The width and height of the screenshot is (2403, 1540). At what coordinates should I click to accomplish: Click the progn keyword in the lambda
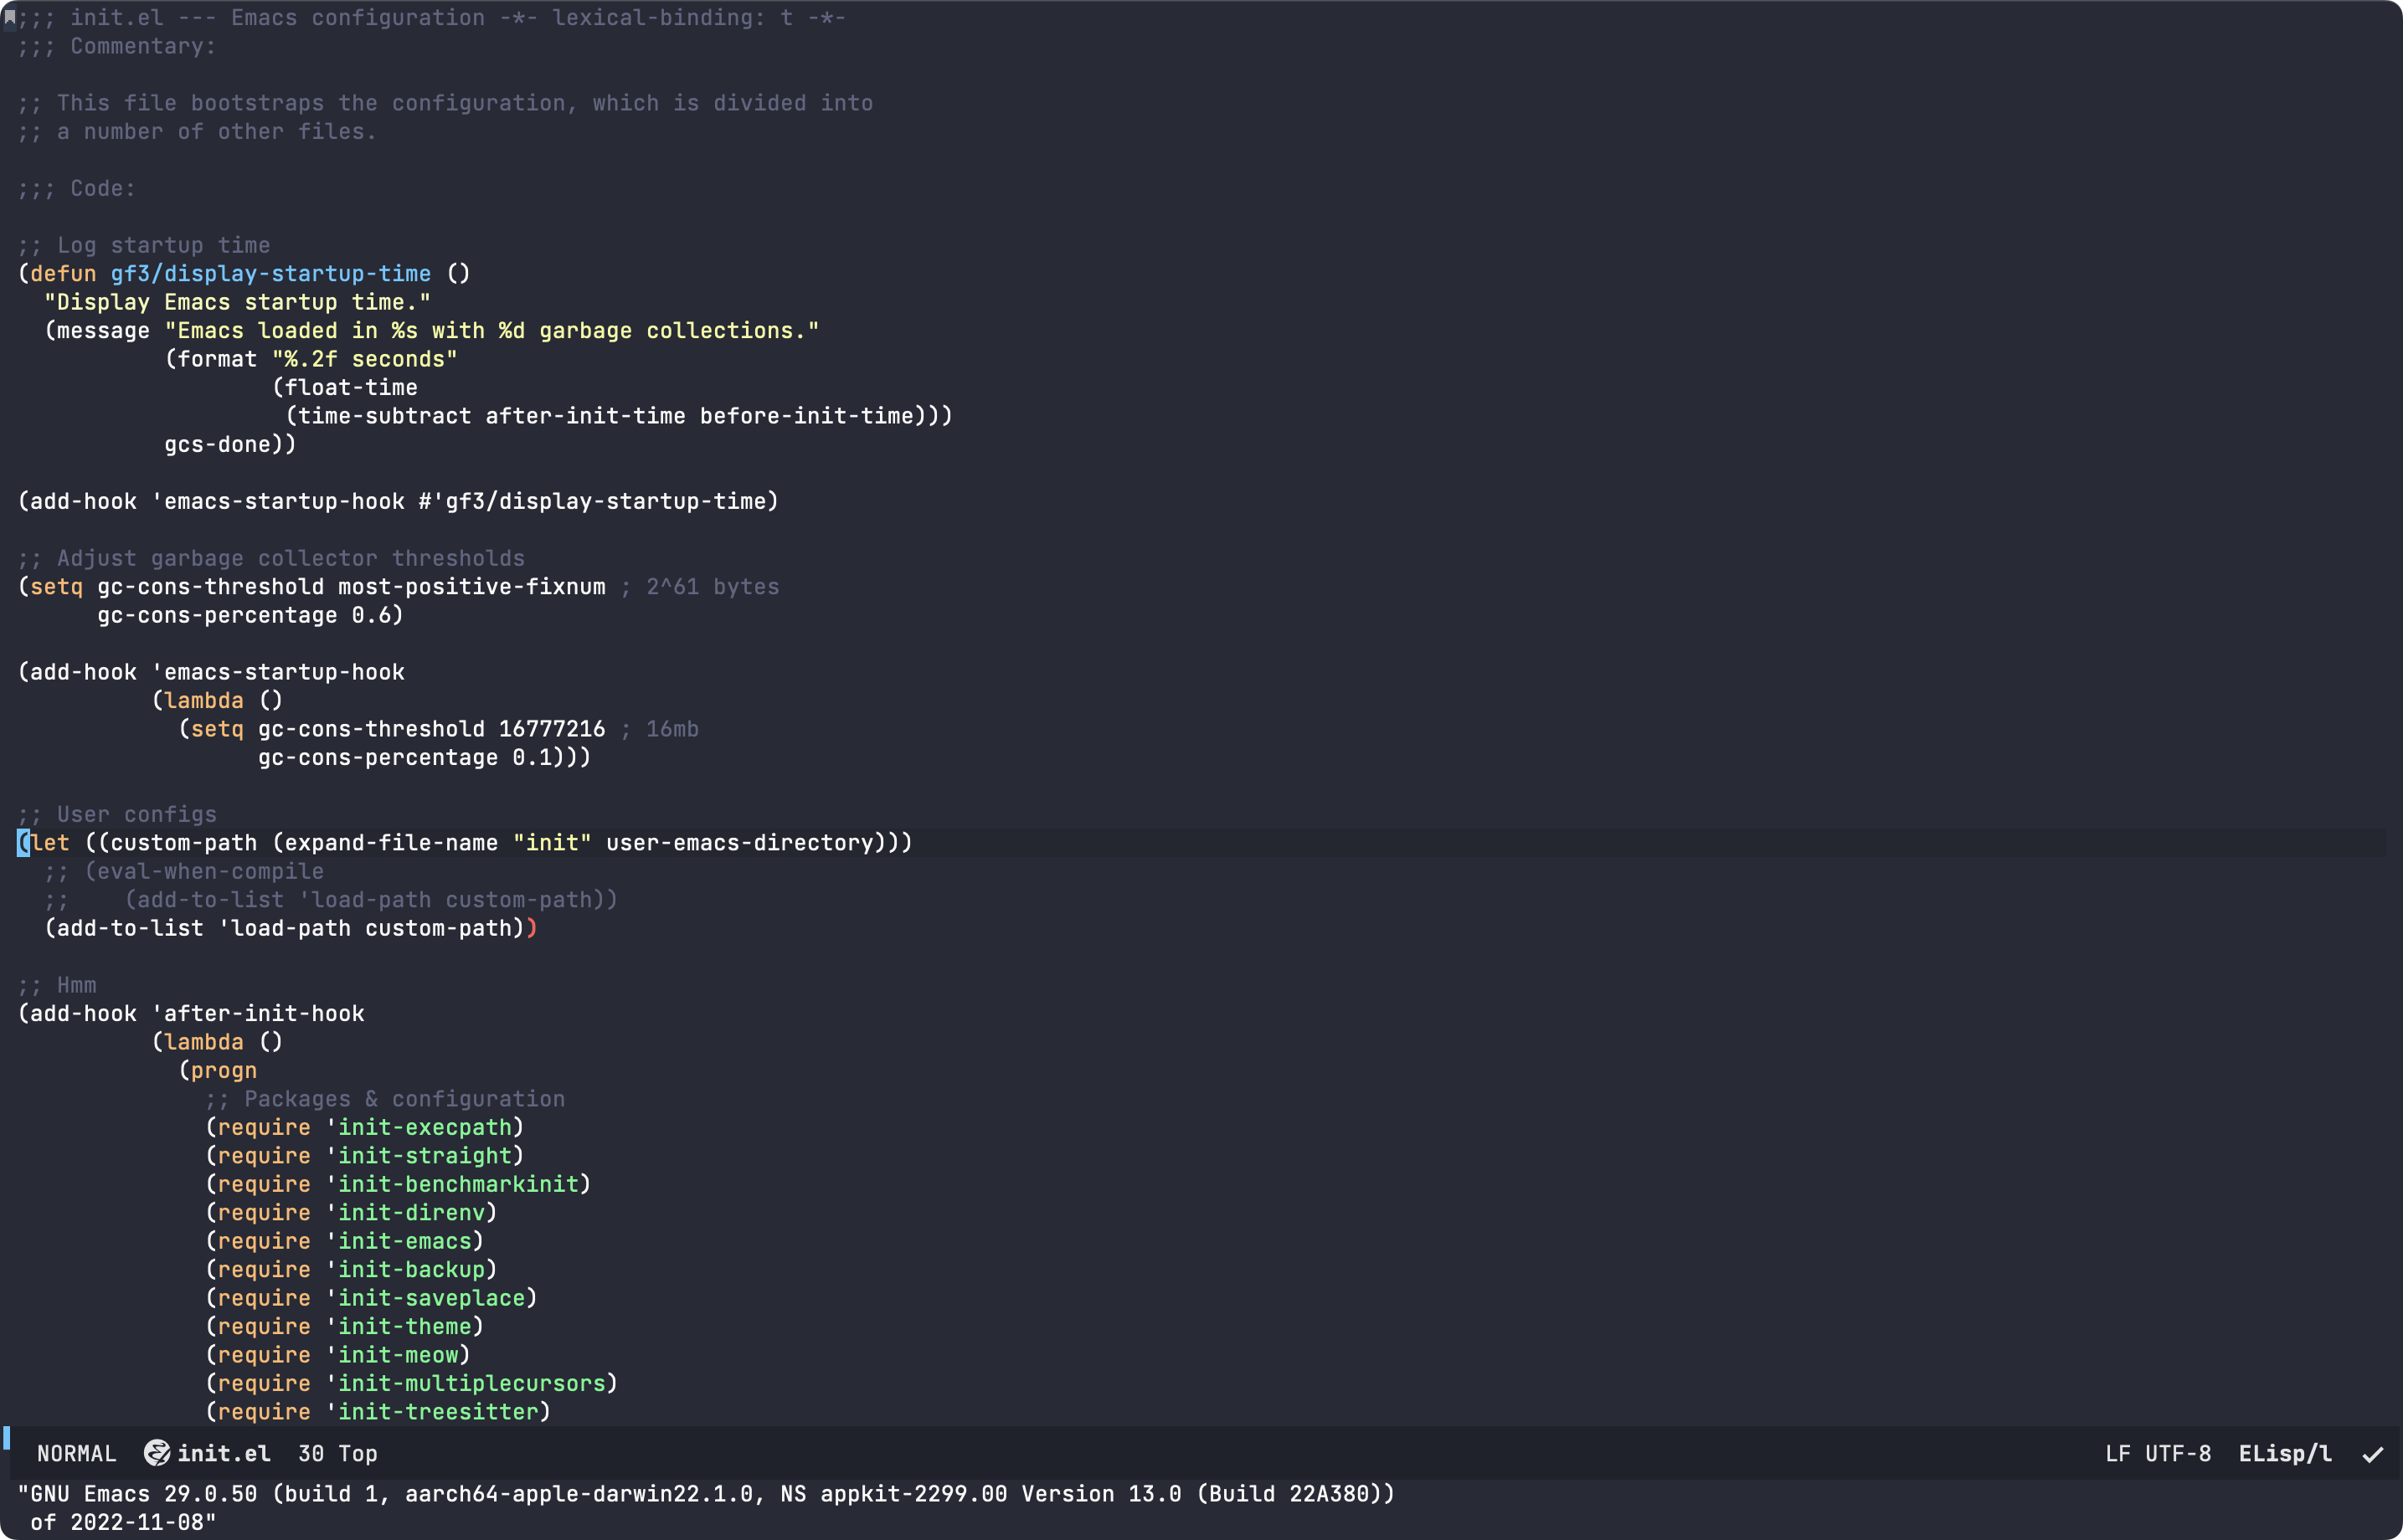point(223,1070)
